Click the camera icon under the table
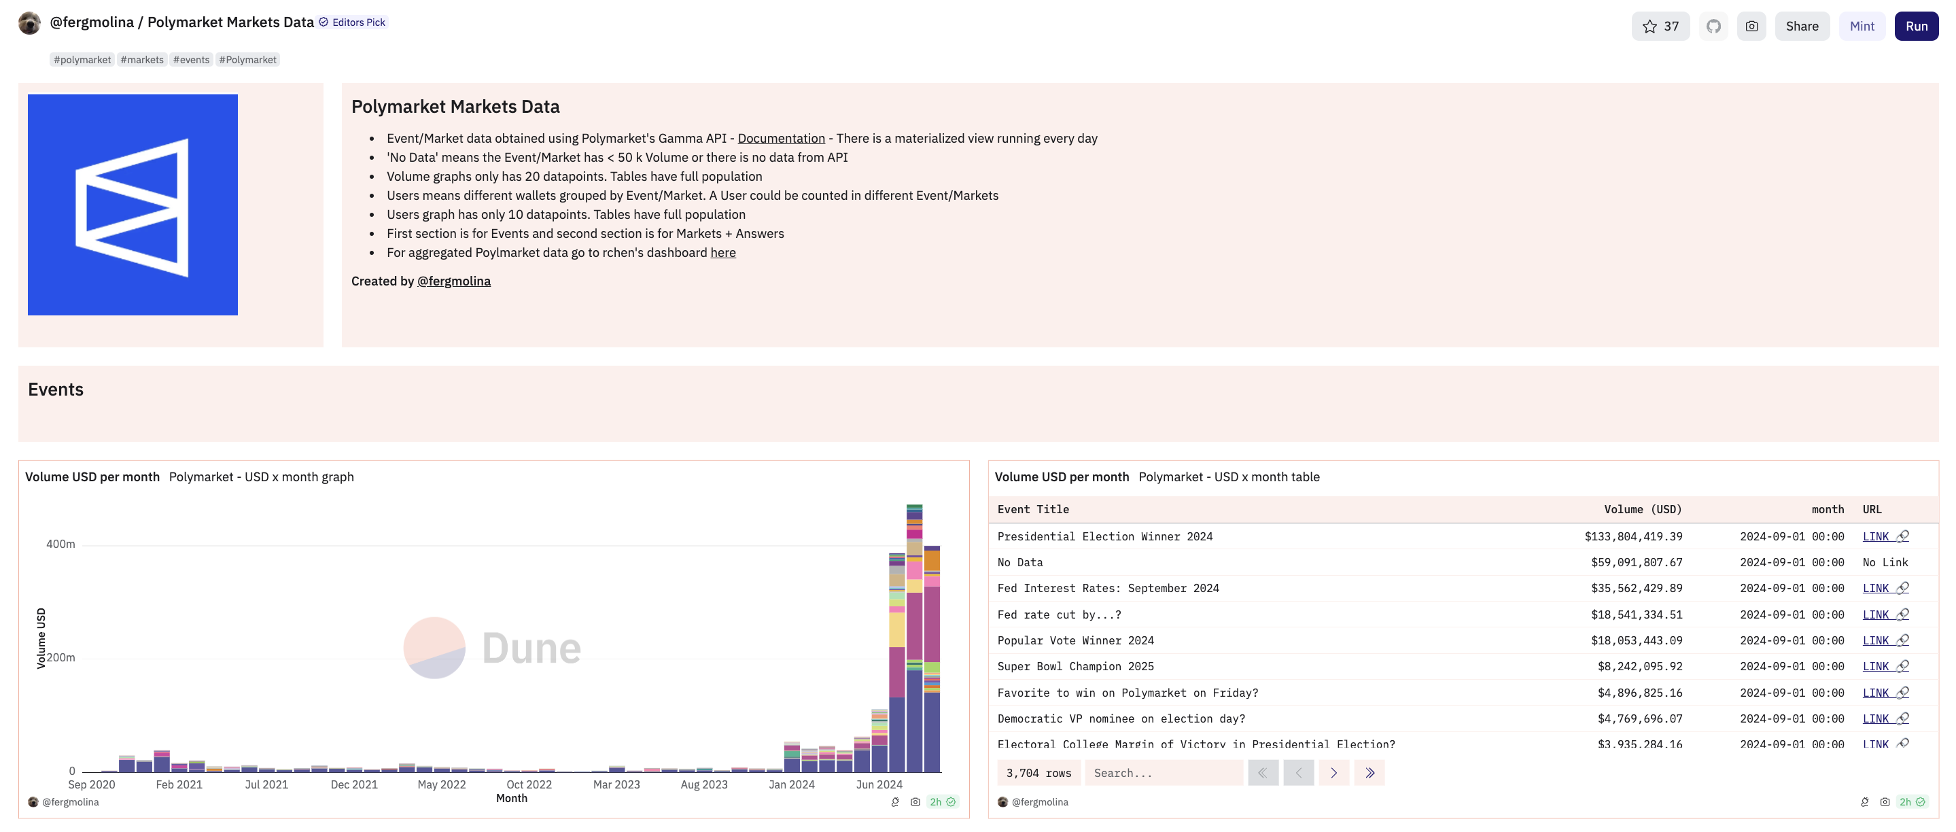The height and width of the screenshot is (832, 1956). [x=1885, y=801]
